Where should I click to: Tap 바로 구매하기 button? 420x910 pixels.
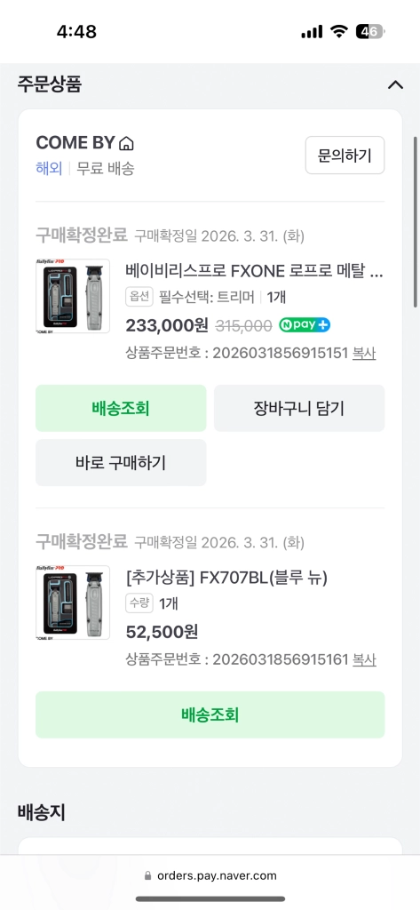pos(121,462)
